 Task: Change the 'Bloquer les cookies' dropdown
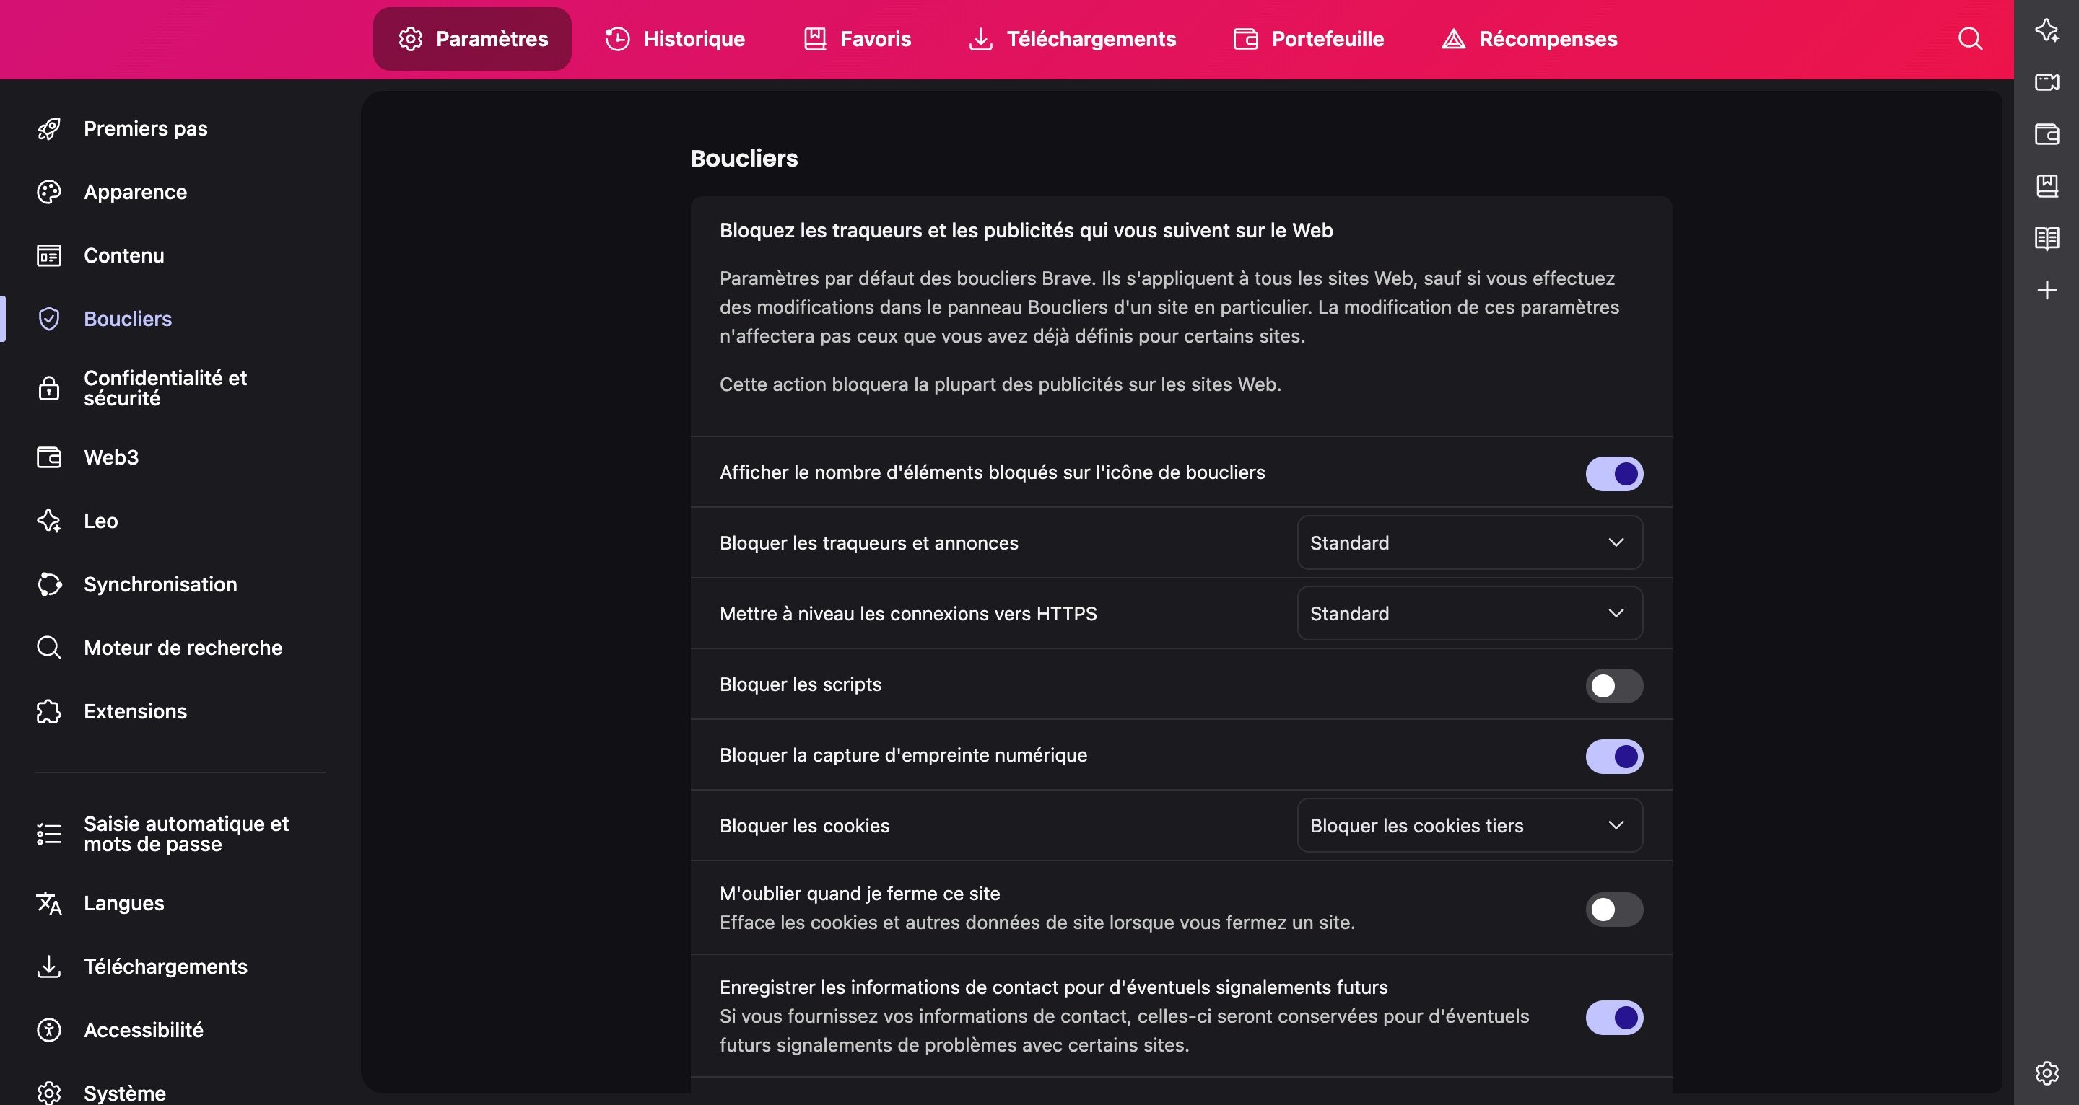point(1468,825)
